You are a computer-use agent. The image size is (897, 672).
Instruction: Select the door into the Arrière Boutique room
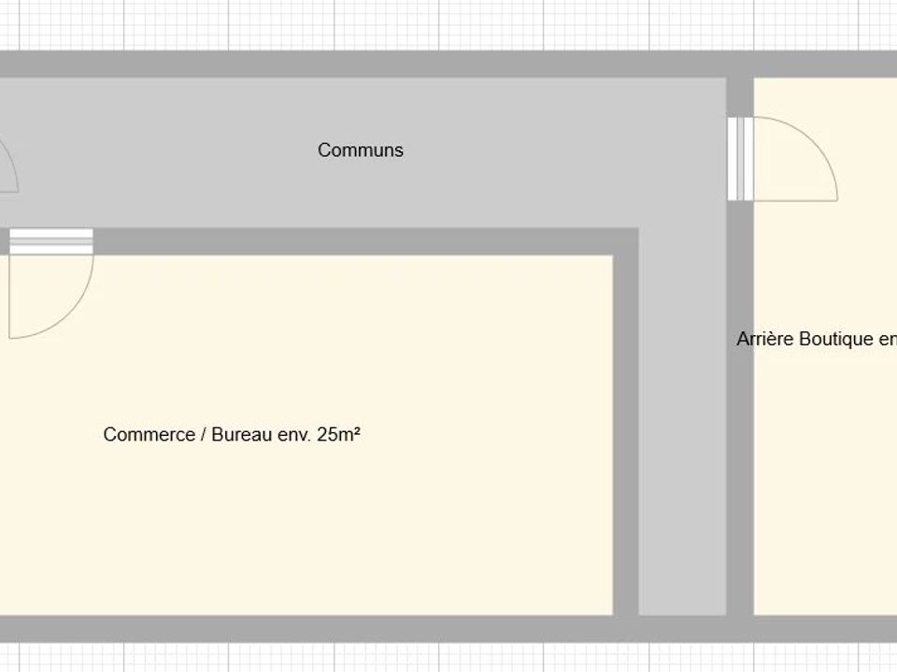click(783, 159)
